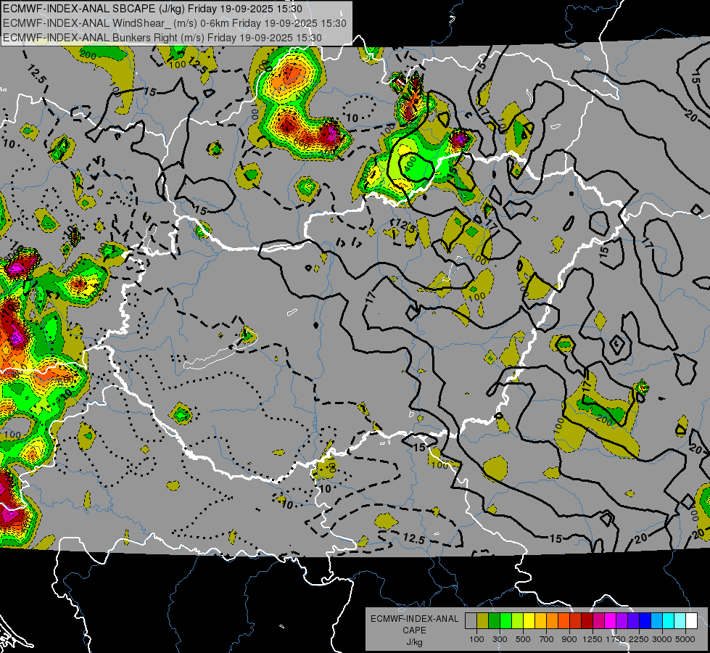Pick the deep blue legend swatch
Screen dimensions: 710x653
(x=645, y=621)
